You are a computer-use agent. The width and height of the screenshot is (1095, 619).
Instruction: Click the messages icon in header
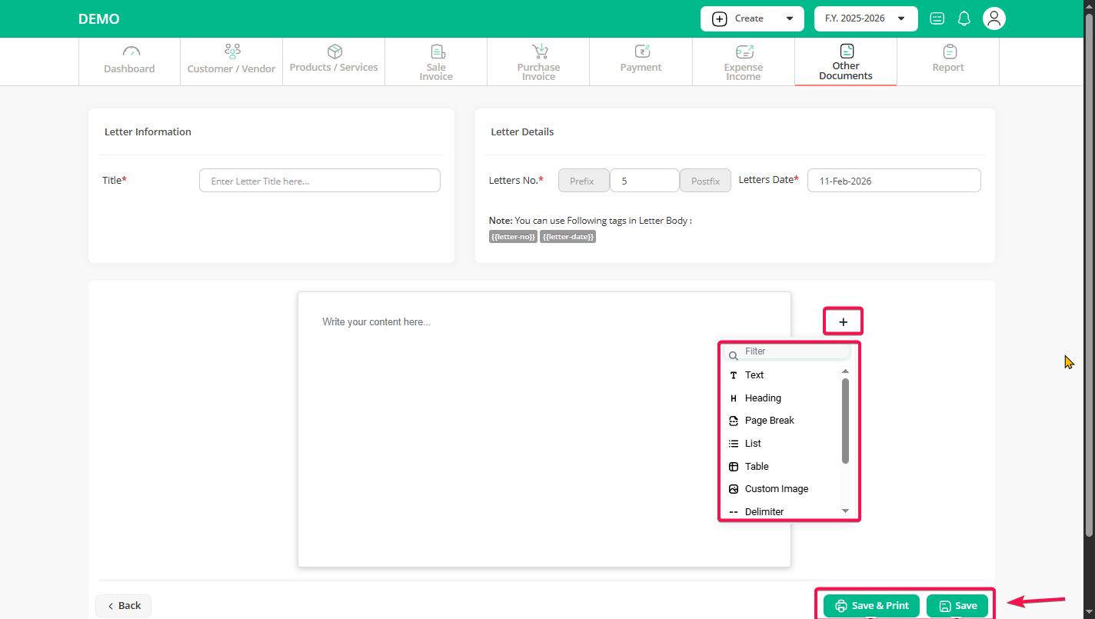click(937, 18)
